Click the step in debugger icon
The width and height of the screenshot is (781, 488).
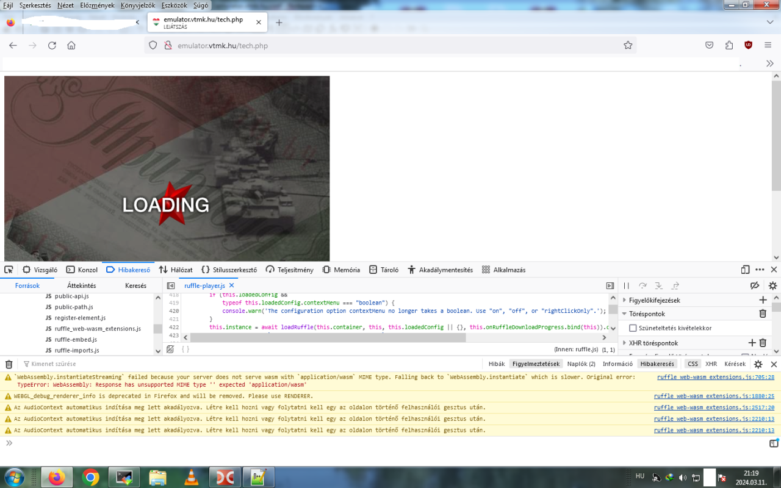click(x=659, y=285)
